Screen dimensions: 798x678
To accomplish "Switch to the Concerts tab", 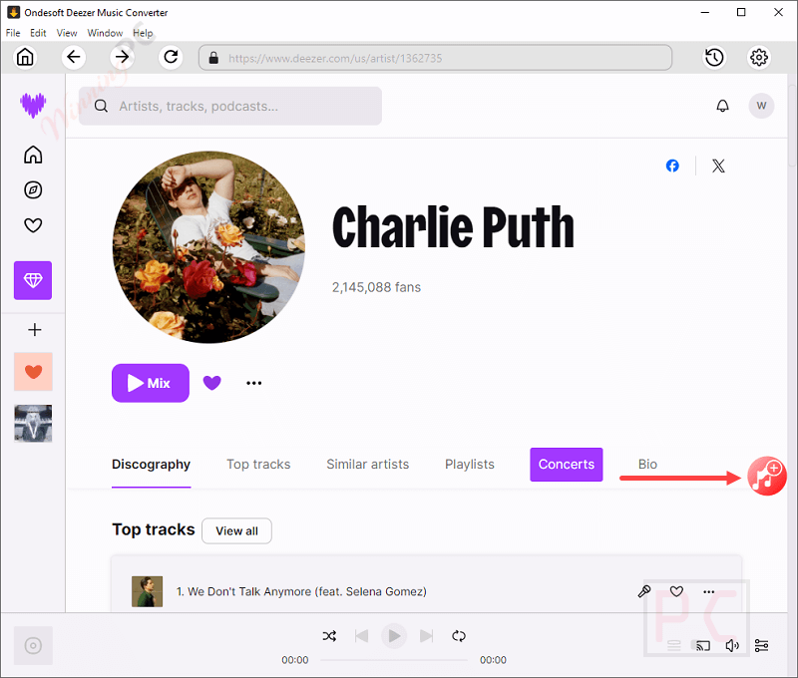I will 567,465.
